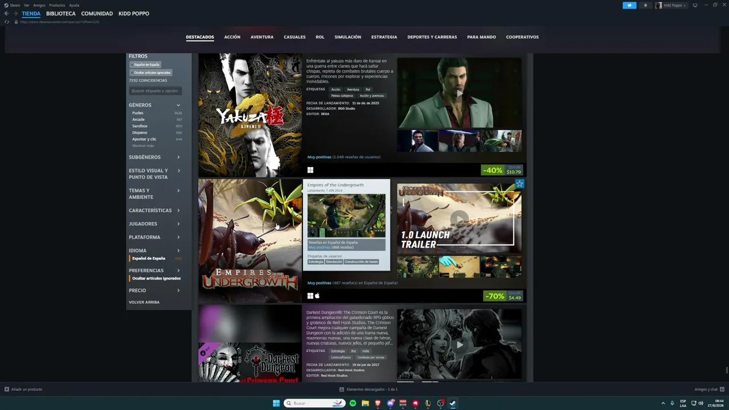Screen dimensions: 729x410
Task: Open the Biblioteca section
Action: coord(61,14)
